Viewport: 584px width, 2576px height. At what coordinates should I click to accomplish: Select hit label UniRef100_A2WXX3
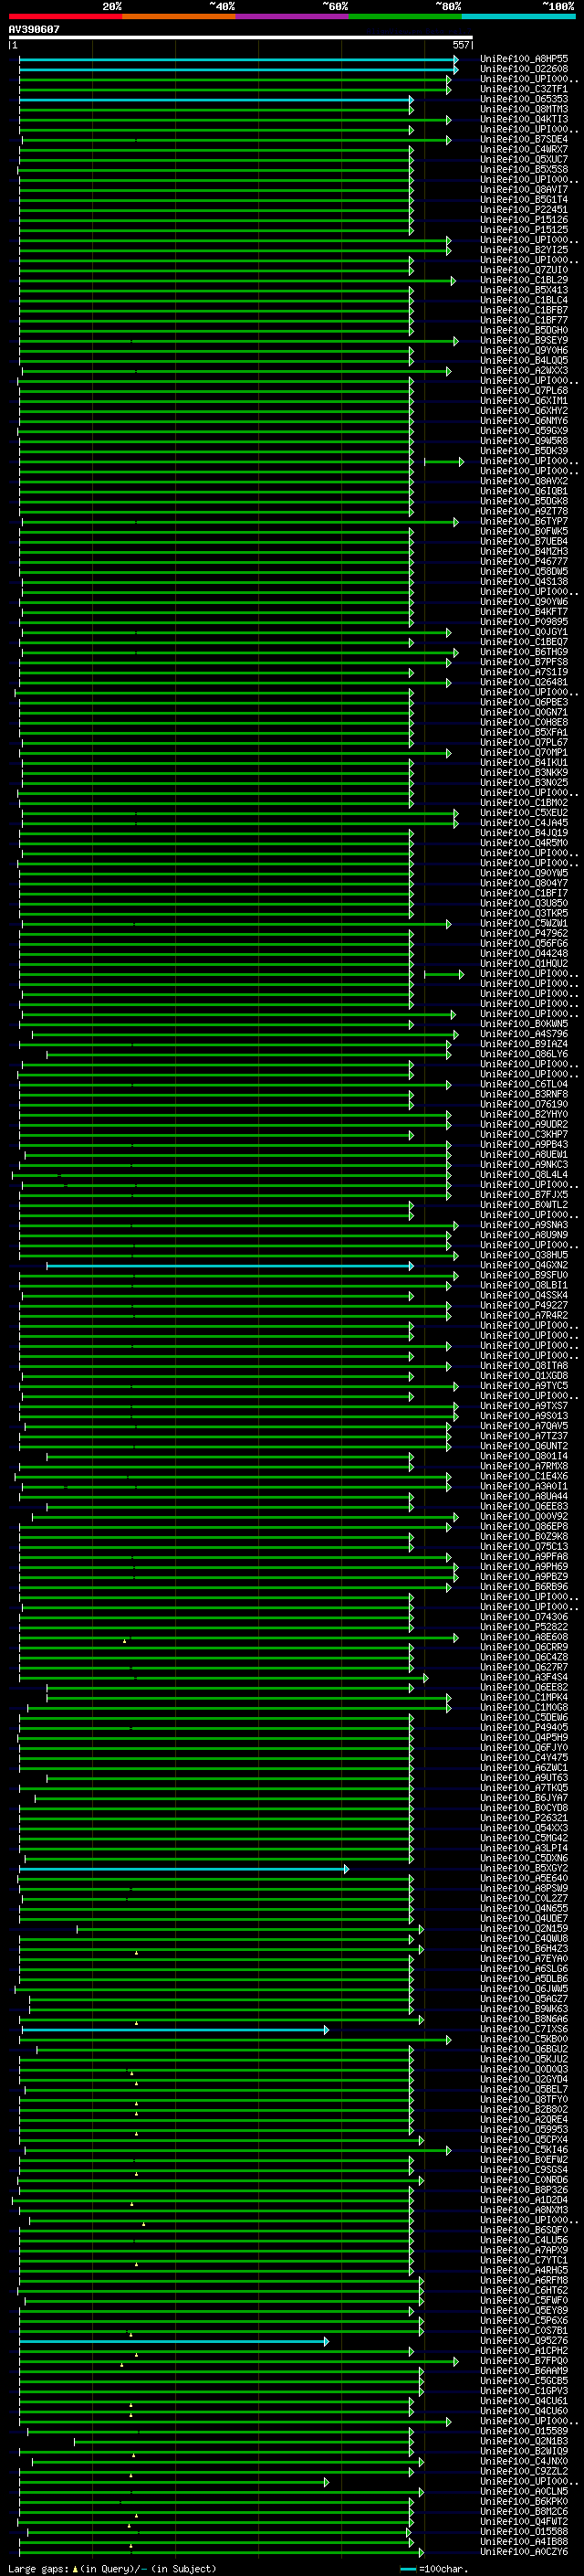pos(524,370)
